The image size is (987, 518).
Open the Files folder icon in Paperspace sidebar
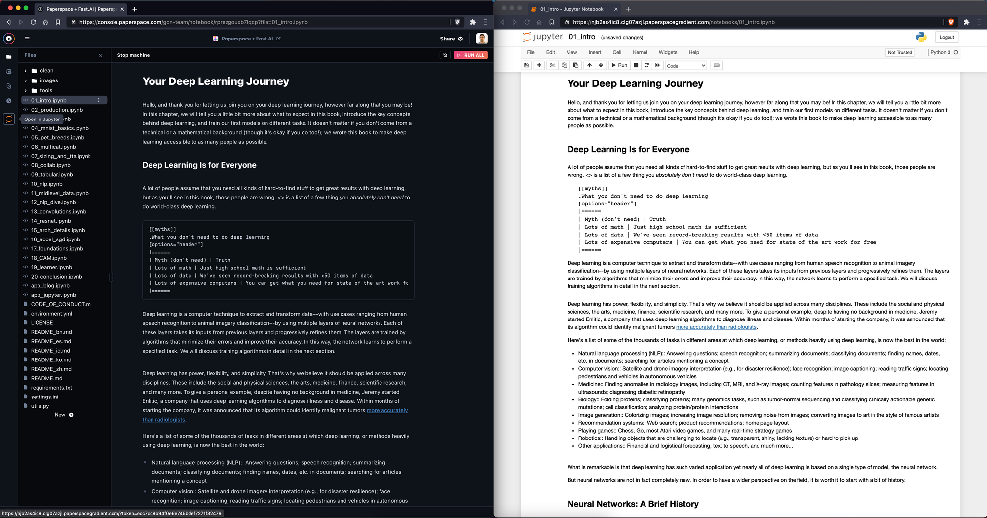coord(9,57)
